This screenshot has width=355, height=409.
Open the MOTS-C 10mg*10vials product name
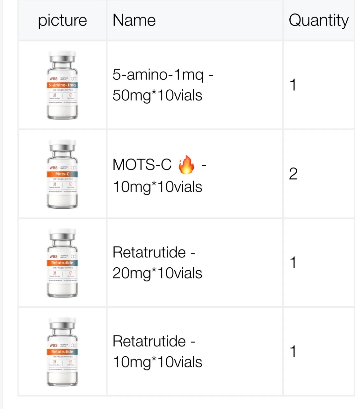pos(159,175)
